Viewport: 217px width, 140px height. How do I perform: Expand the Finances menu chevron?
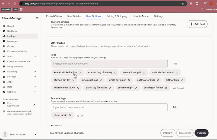[x=35, y=77]
